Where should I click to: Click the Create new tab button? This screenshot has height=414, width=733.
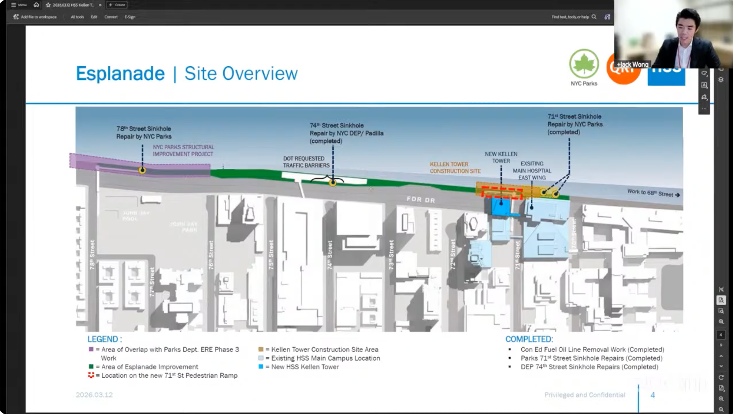click(x=117, y=5)
